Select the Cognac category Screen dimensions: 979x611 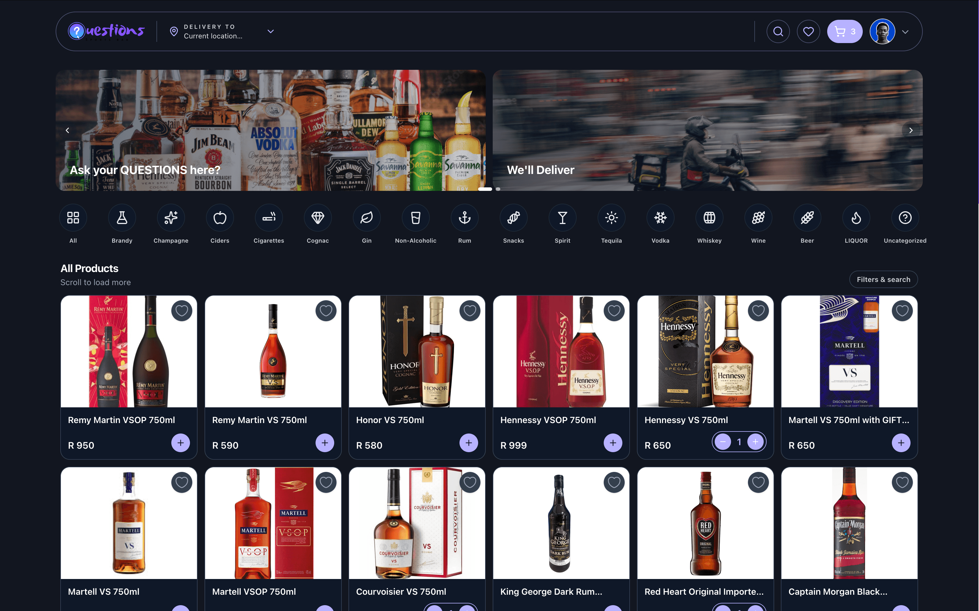point(318,224)
